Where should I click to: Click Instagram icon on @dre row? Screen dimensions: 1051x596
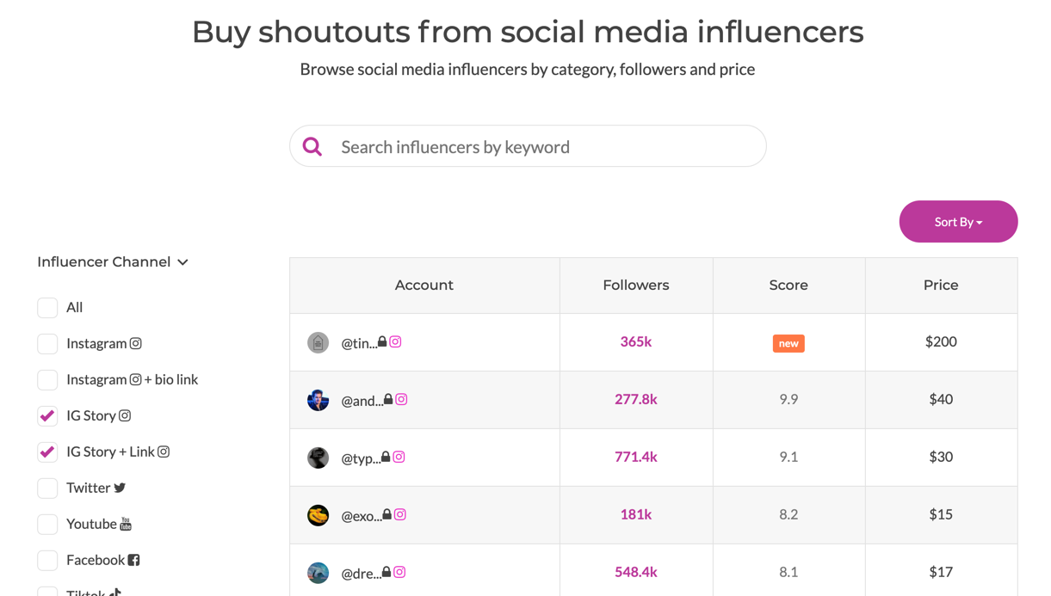[x=399, y=572]
